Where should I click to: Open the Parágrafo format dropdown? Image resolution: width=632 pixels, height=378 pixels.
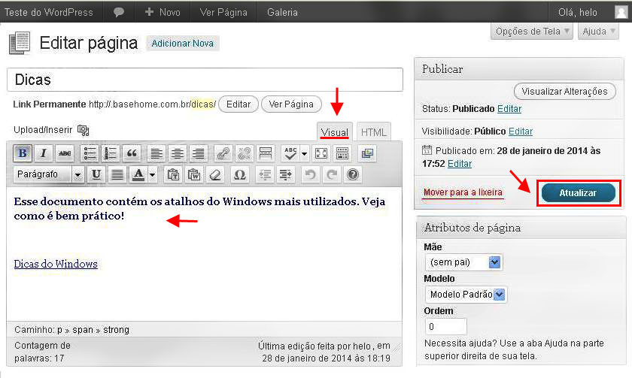click(50, 175)
